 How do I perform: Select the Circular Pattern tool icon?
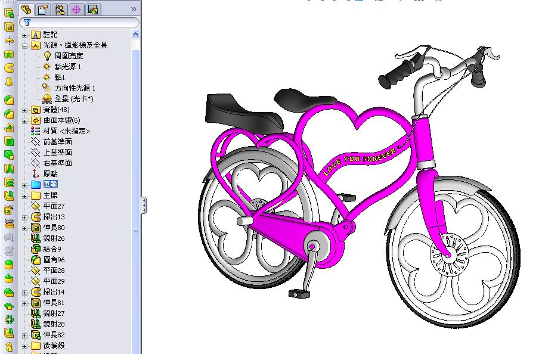tap(9, 319)
